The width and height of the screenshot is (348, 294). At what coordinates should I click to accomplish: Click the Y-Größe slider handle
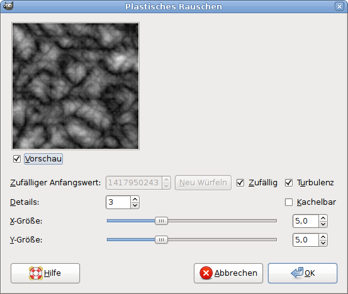(x=161, y=240)
